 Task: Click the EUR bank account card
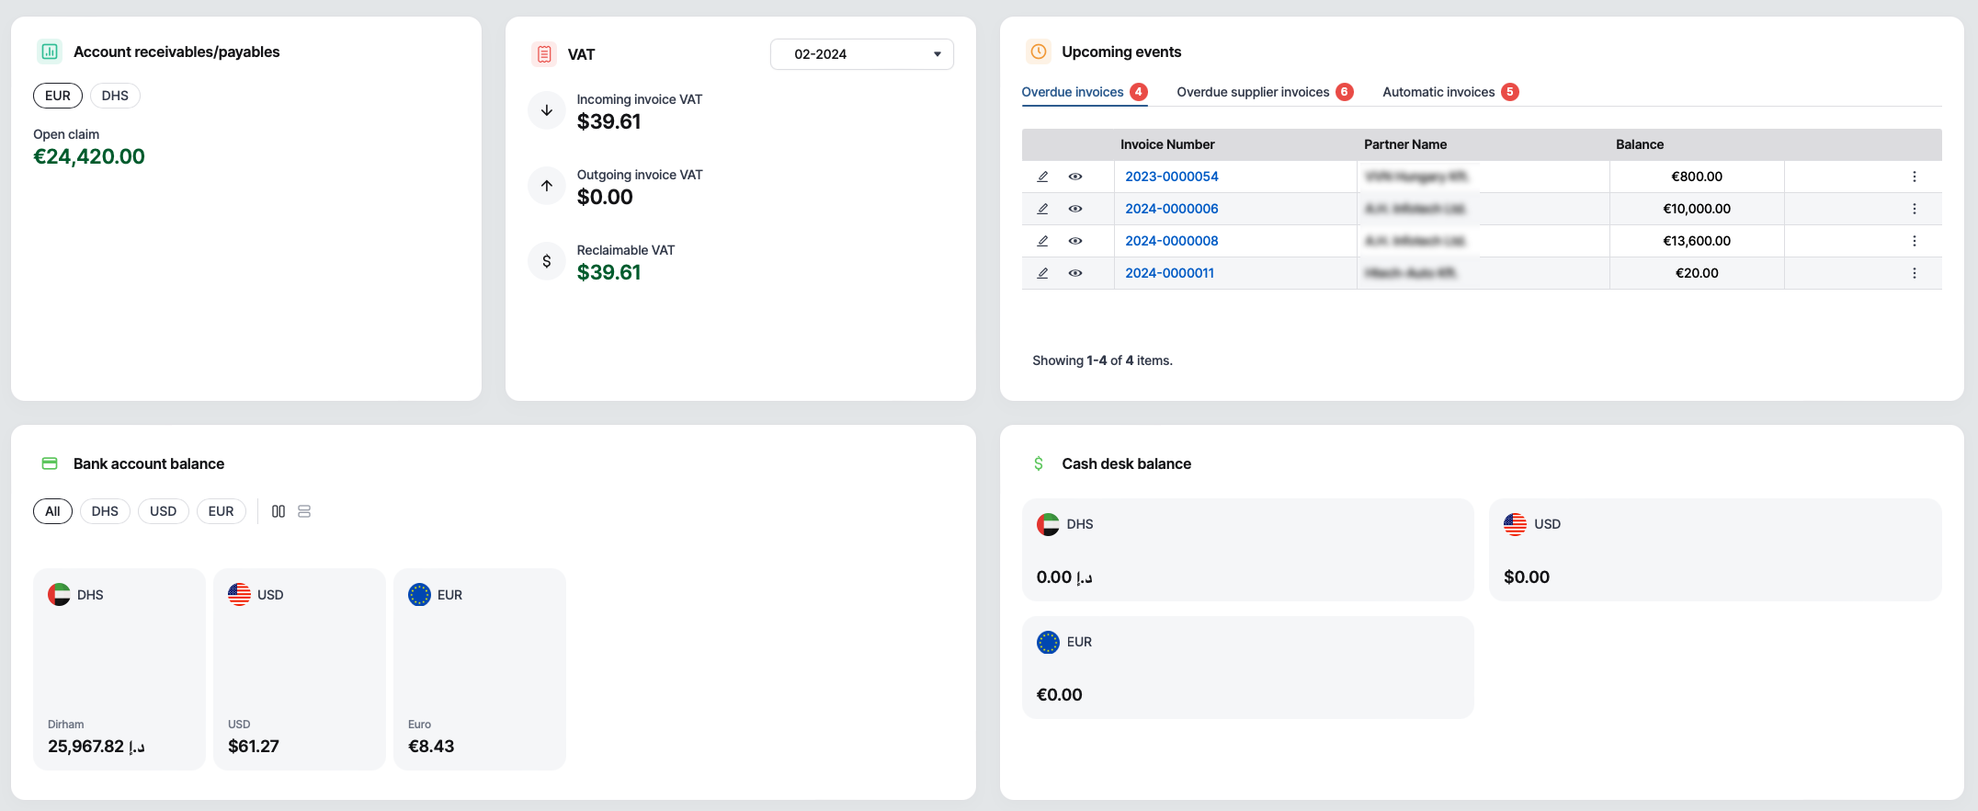pos(479,668)
